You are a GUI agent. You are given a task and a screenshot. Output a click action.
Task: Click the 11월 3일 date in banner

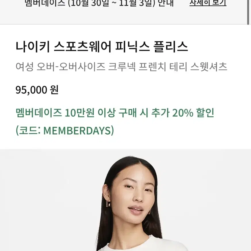click(x=136, y=3)
